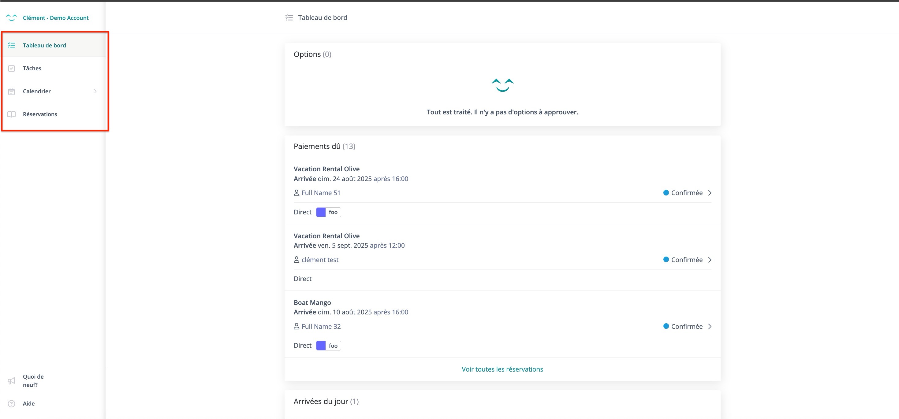Screen dimensions: 899x419
Task: Click Clément - Demo Account name
Action: pyautogui.click(x=56, y=18)
